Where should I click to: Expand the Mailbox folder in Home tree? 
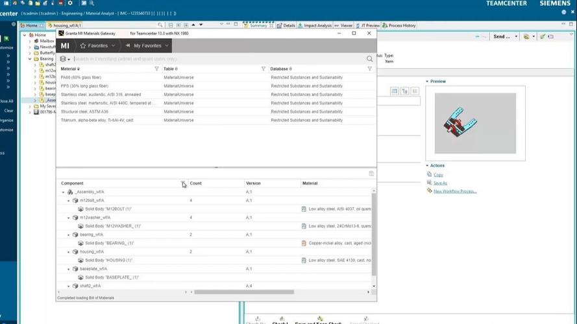pos(30,41)
